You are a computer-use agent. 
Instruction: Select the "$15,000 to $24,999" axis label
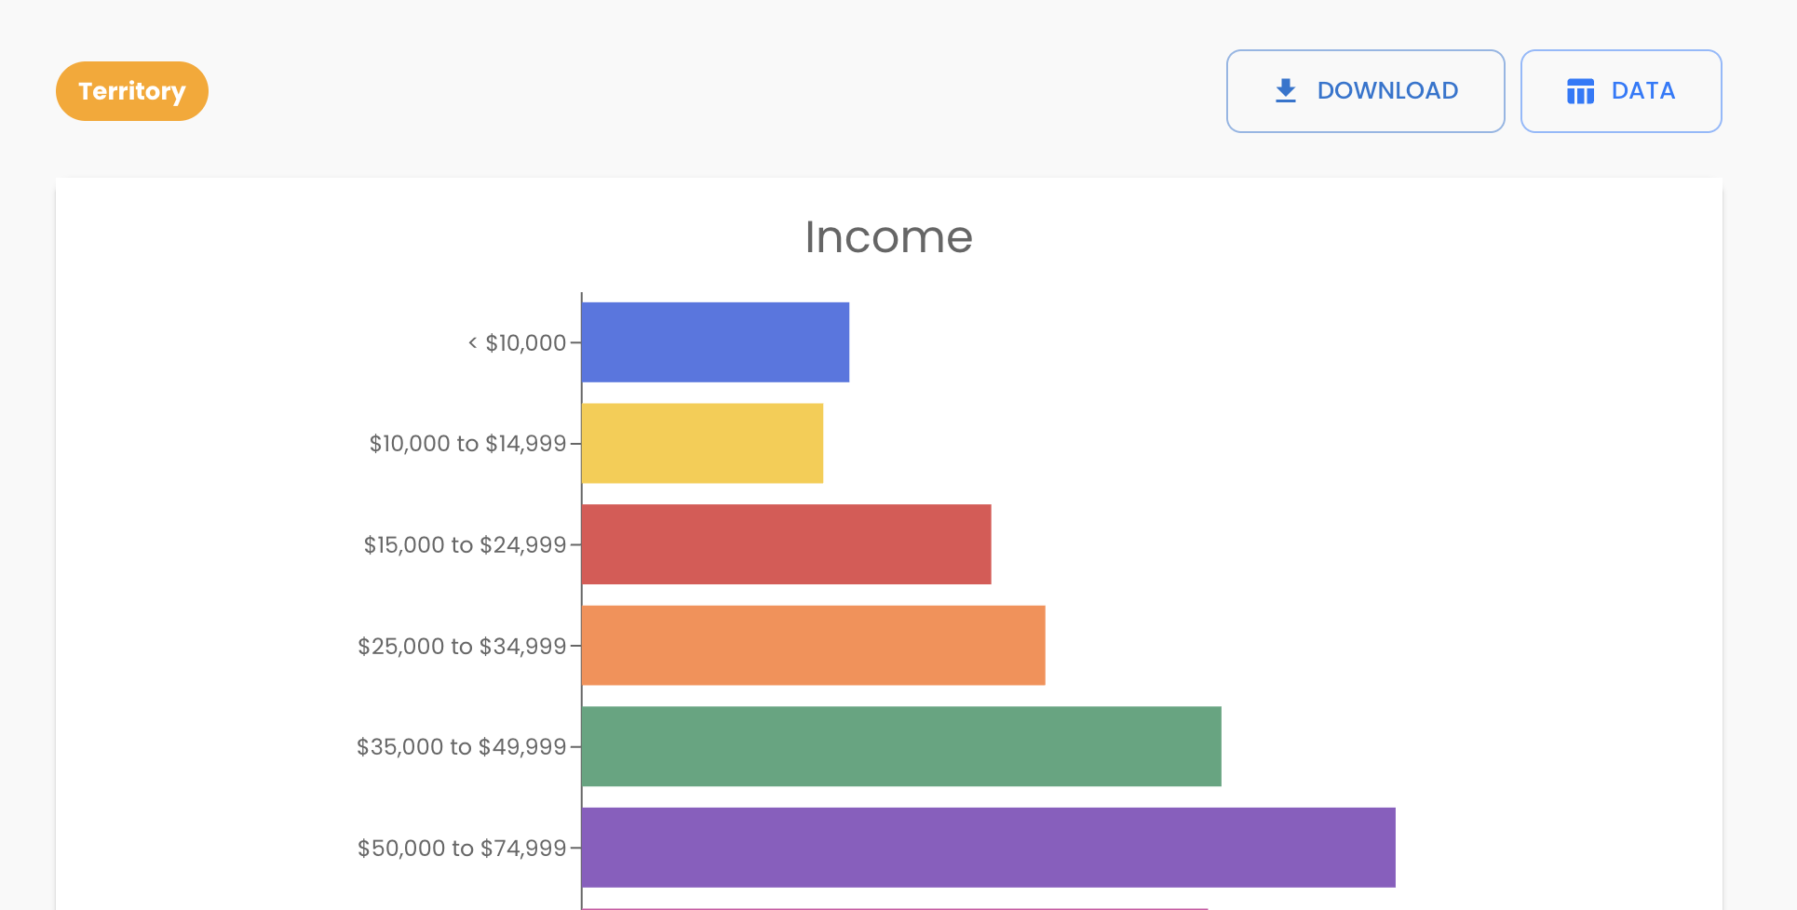(x=465, y=545)
